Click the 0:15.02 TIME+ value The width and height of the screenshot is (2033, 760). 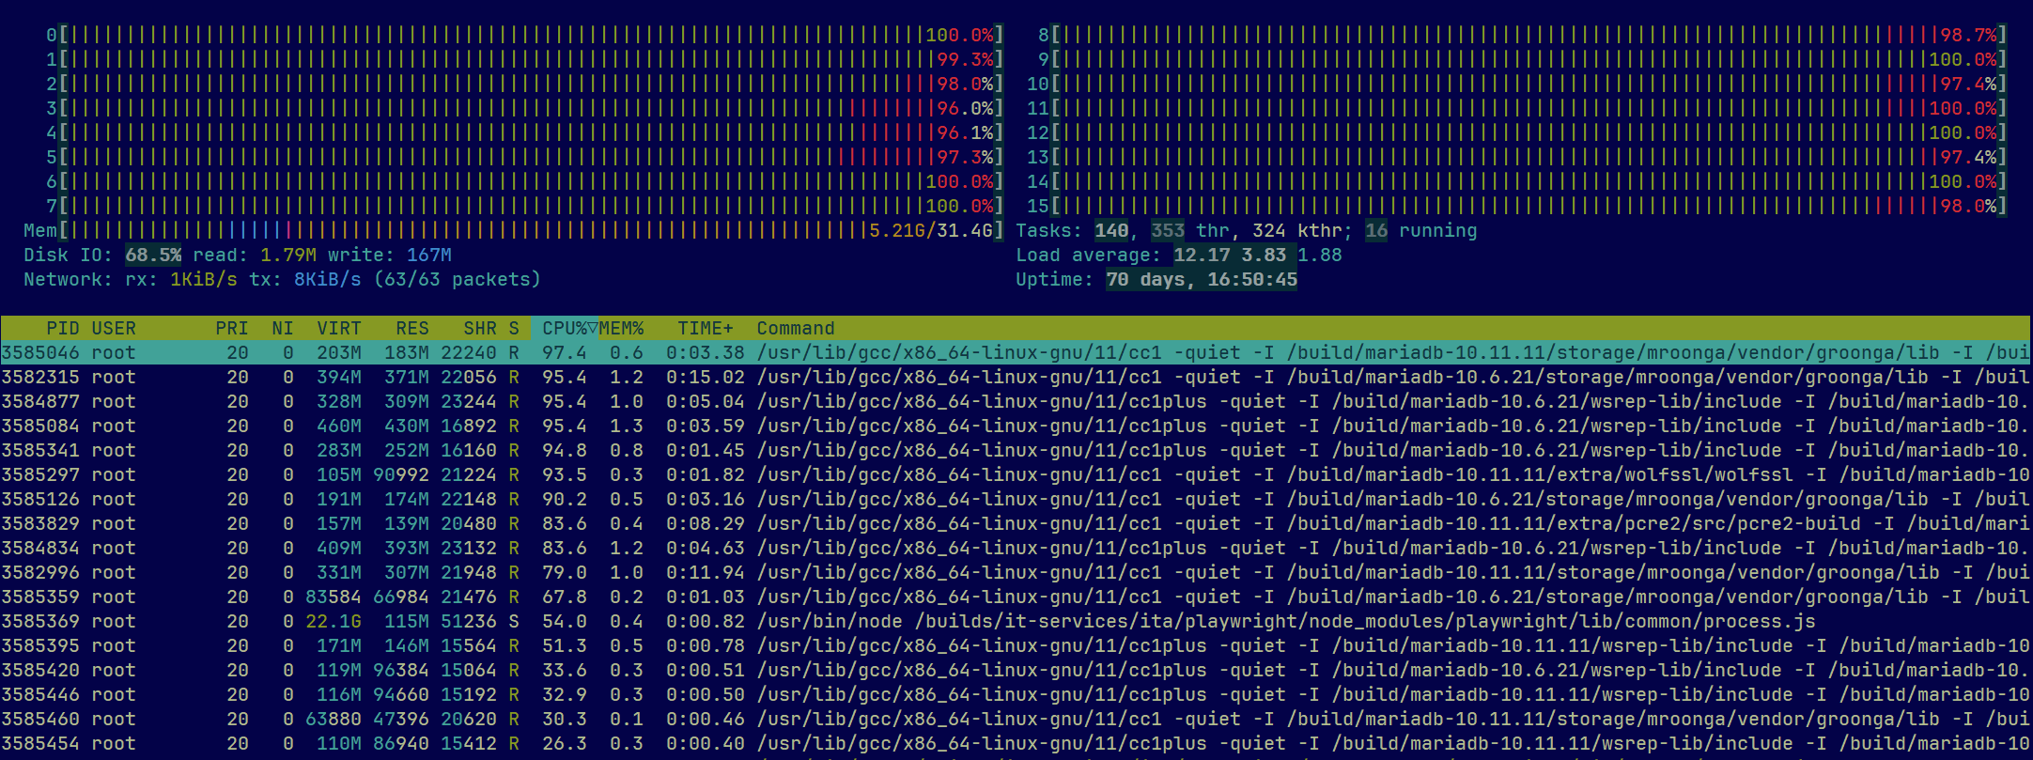[706, 377]
